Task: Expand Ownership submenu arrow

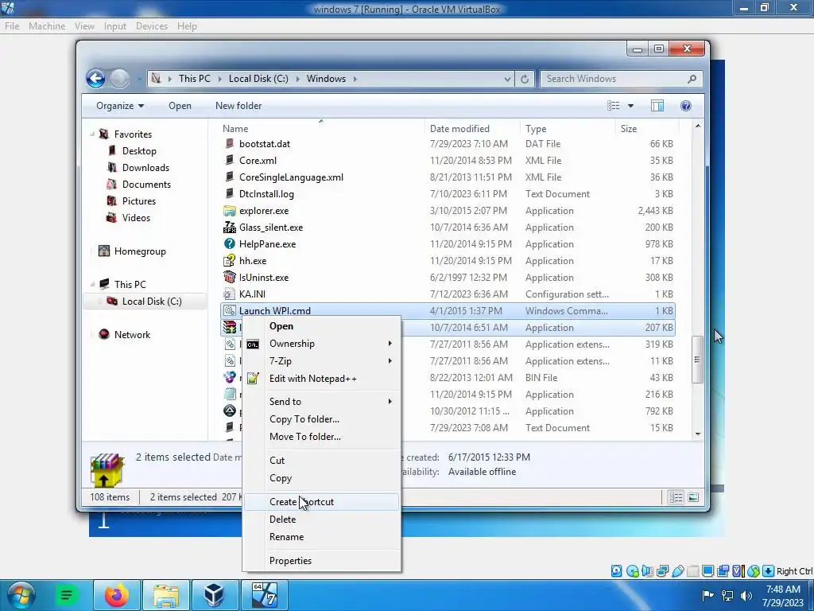Action: pos(390,344)
